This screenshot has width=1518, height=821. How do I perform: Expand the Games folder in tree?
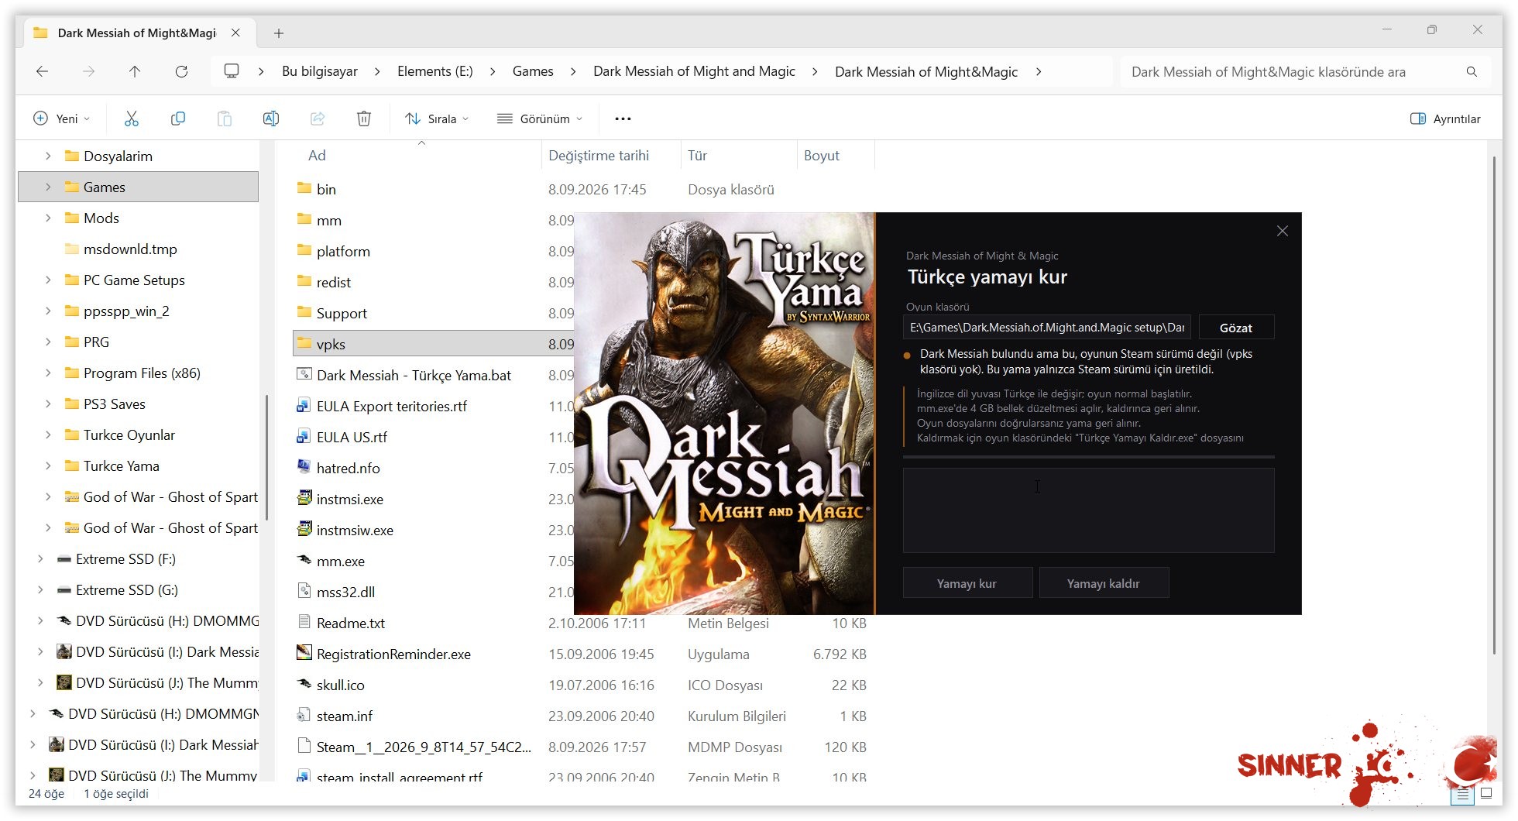point(48,187)
